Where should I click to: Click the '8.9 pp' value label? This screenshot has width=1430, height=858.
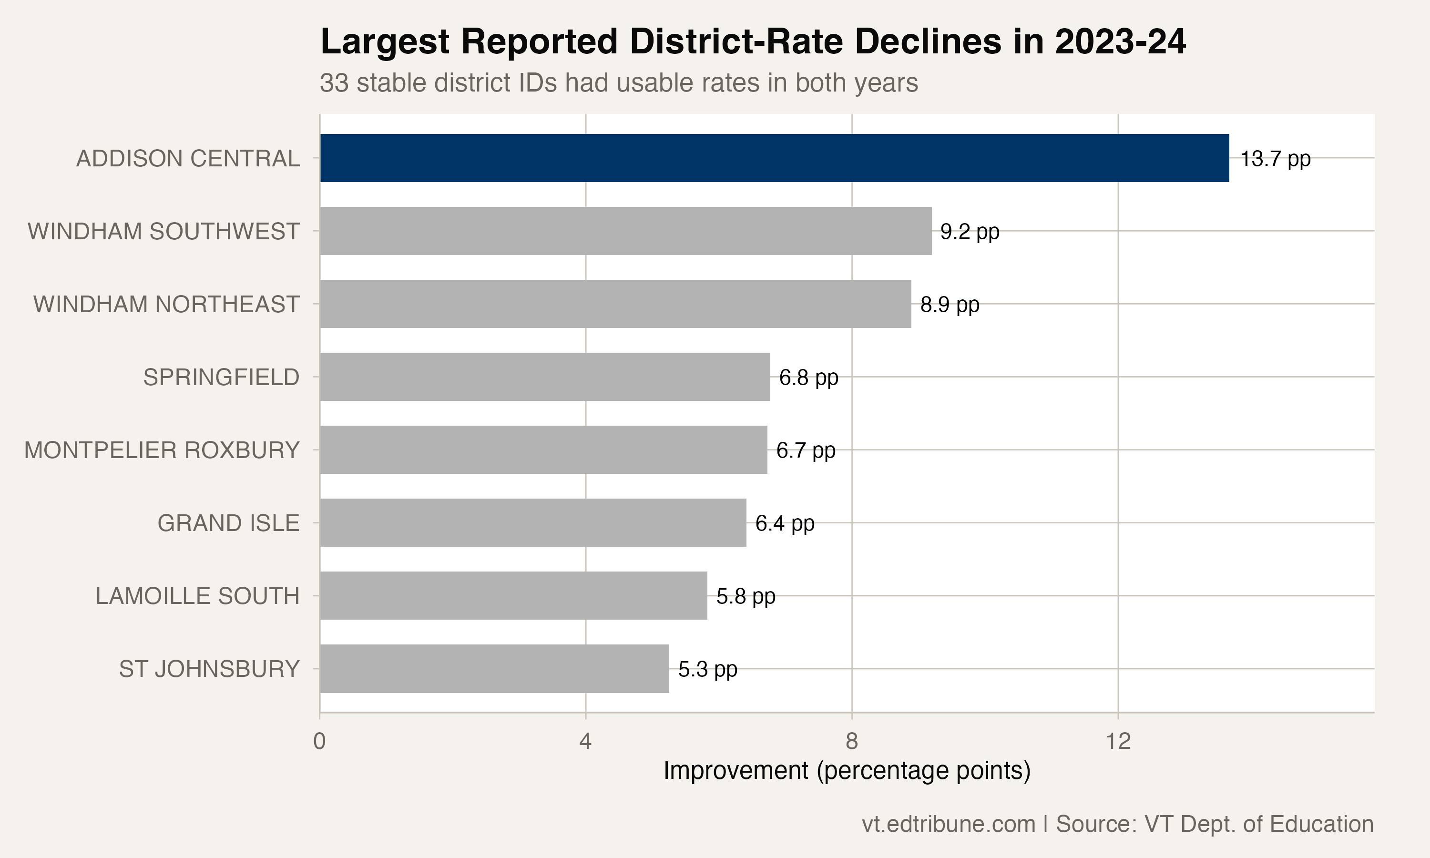[x=950, y=305]
